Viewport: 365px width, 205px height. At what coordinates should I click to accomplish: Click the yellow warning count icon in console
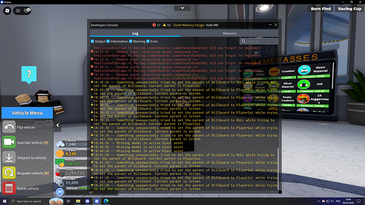point(165,25)
